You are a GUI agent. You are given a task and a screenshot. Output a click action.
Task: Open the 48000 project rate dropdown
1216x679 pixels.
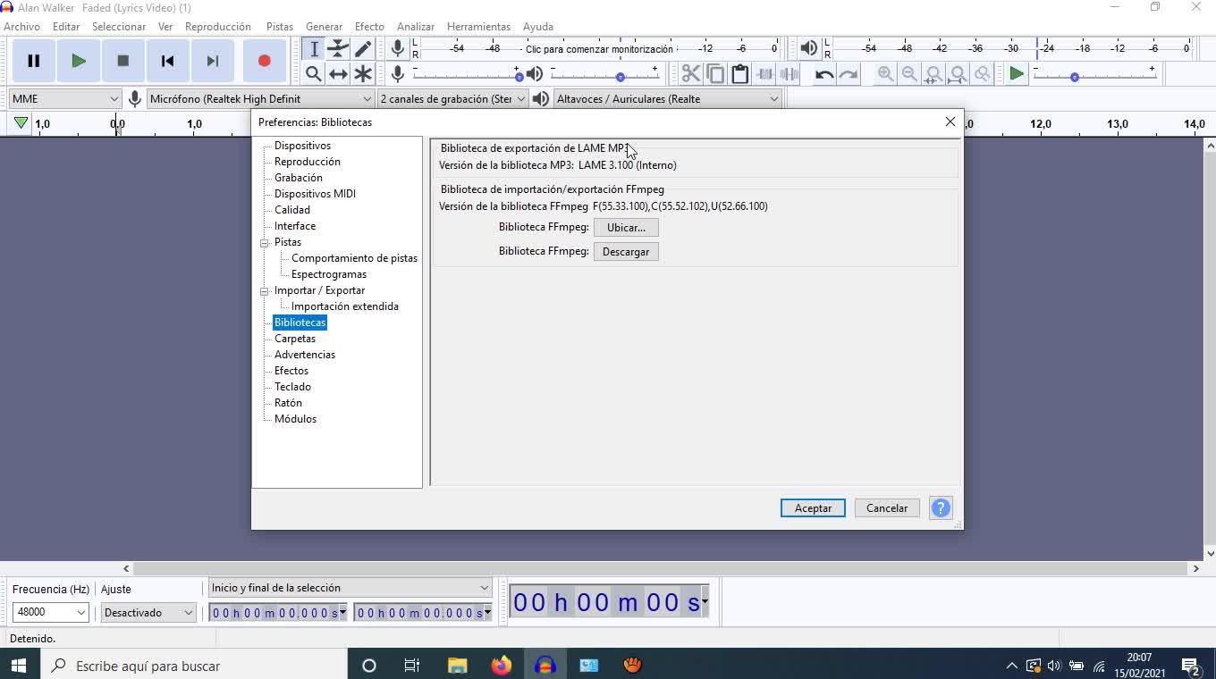50,612
